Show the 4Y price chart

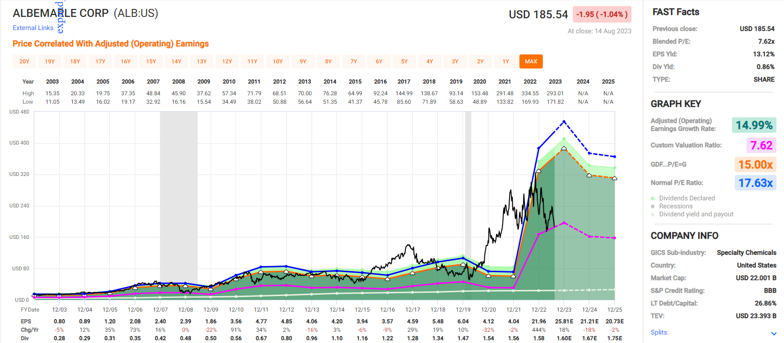[430, 61]
